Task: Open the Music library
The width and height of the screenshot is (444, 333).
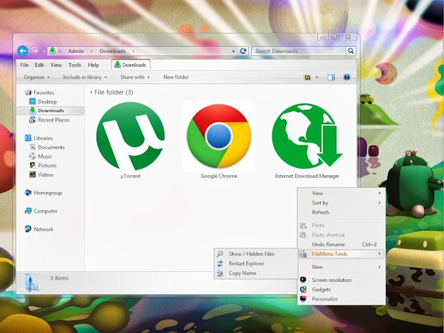Action: [45, 157]
